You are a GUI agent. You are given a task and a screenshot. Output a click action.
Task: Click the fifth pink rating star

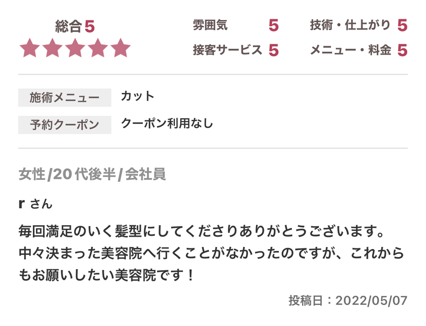click(121, 48)
